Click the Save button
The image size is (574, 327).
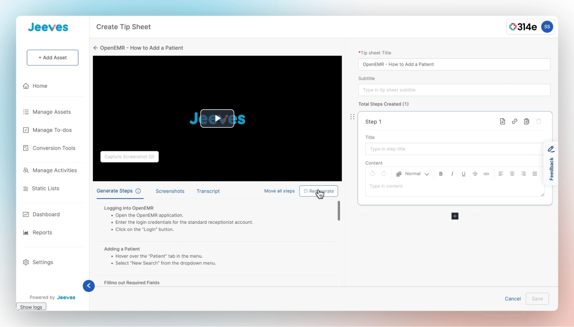537,299
